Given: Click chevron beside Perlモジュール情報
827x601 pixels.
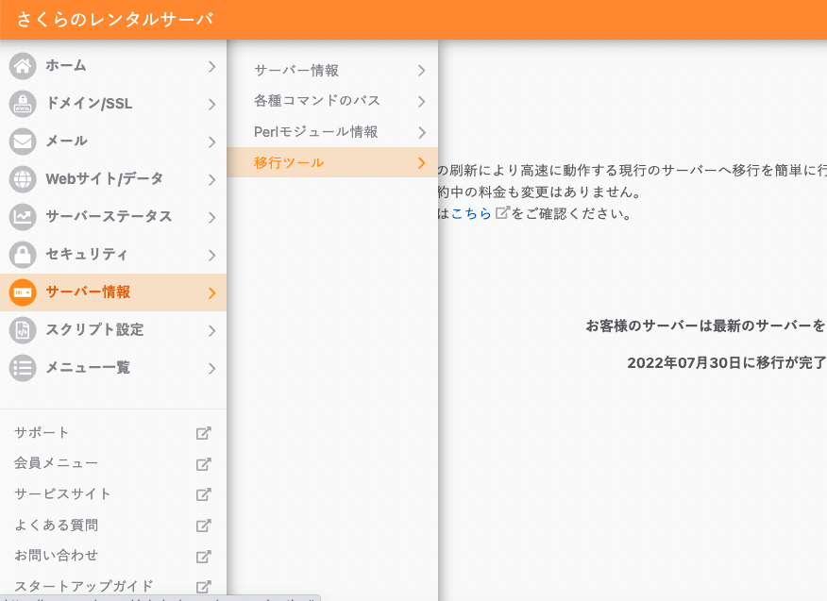Looking at the screenshot, I should 421,132.
